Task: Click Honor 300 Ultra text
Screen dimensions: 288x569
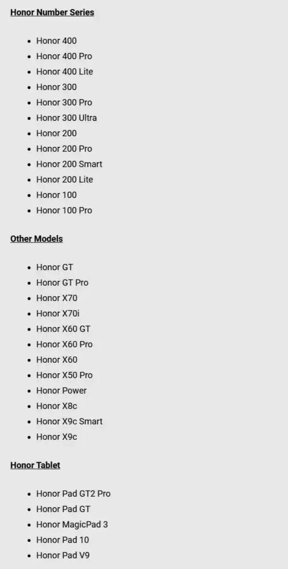Action: [66, 118]
